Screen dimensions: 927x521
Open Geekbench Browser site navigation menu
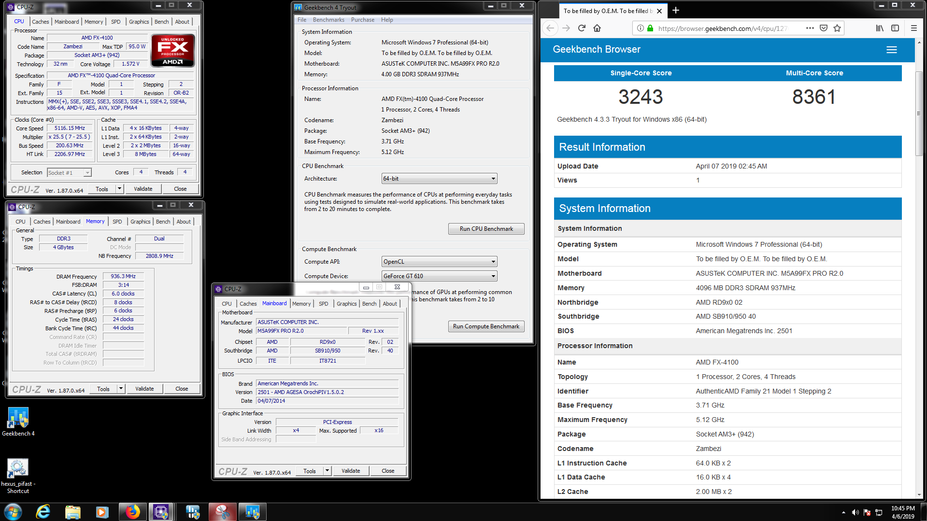892,50
